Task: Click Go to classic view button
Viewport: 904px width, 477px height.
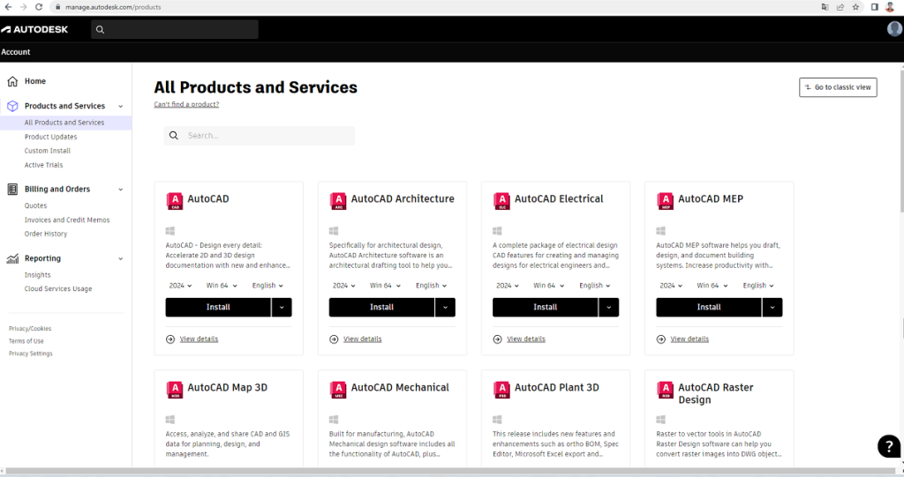Action: [x=837, y=87]
